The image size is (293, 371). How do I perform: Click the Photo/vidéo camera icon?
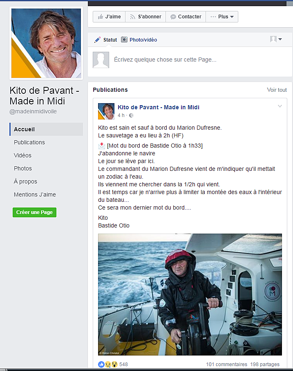click(124, 40)
